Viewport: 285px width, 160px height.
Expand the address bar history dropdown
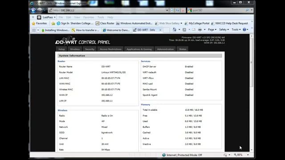point(167,10)
